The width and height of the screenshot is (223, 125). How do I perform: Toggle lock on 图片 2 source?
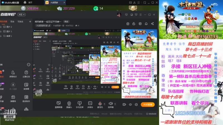click(1, 27)
